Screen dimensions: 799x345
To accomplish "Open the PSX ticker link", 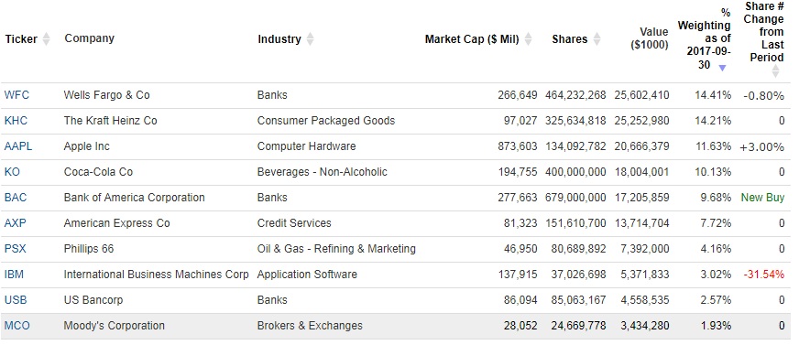I will click(16, 249).
